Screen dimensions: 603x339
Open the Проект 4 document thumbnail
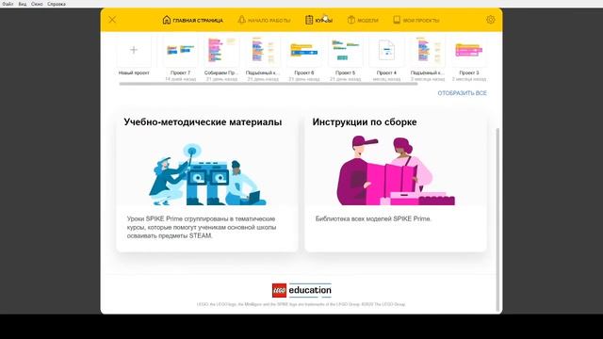click(x=386, y=50)
